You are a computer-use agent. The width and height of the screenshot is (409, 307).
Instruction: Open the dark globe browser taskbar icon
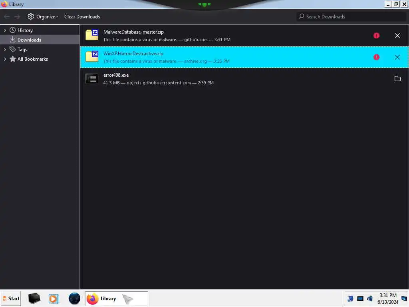click(74, 298)
